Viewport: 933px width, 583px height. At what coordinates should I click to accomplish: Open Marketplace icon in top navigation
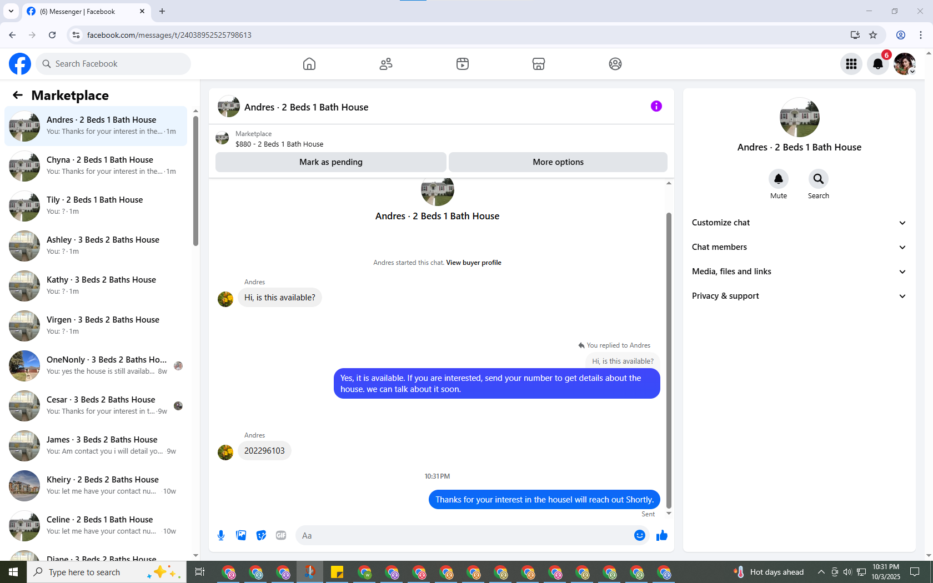coord(539,64)
